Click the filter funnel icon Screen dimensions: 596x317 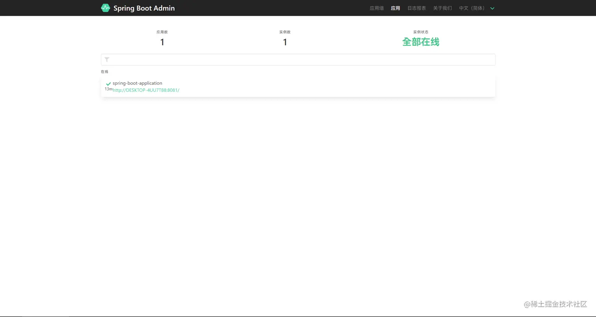click(x=107, y=60)
